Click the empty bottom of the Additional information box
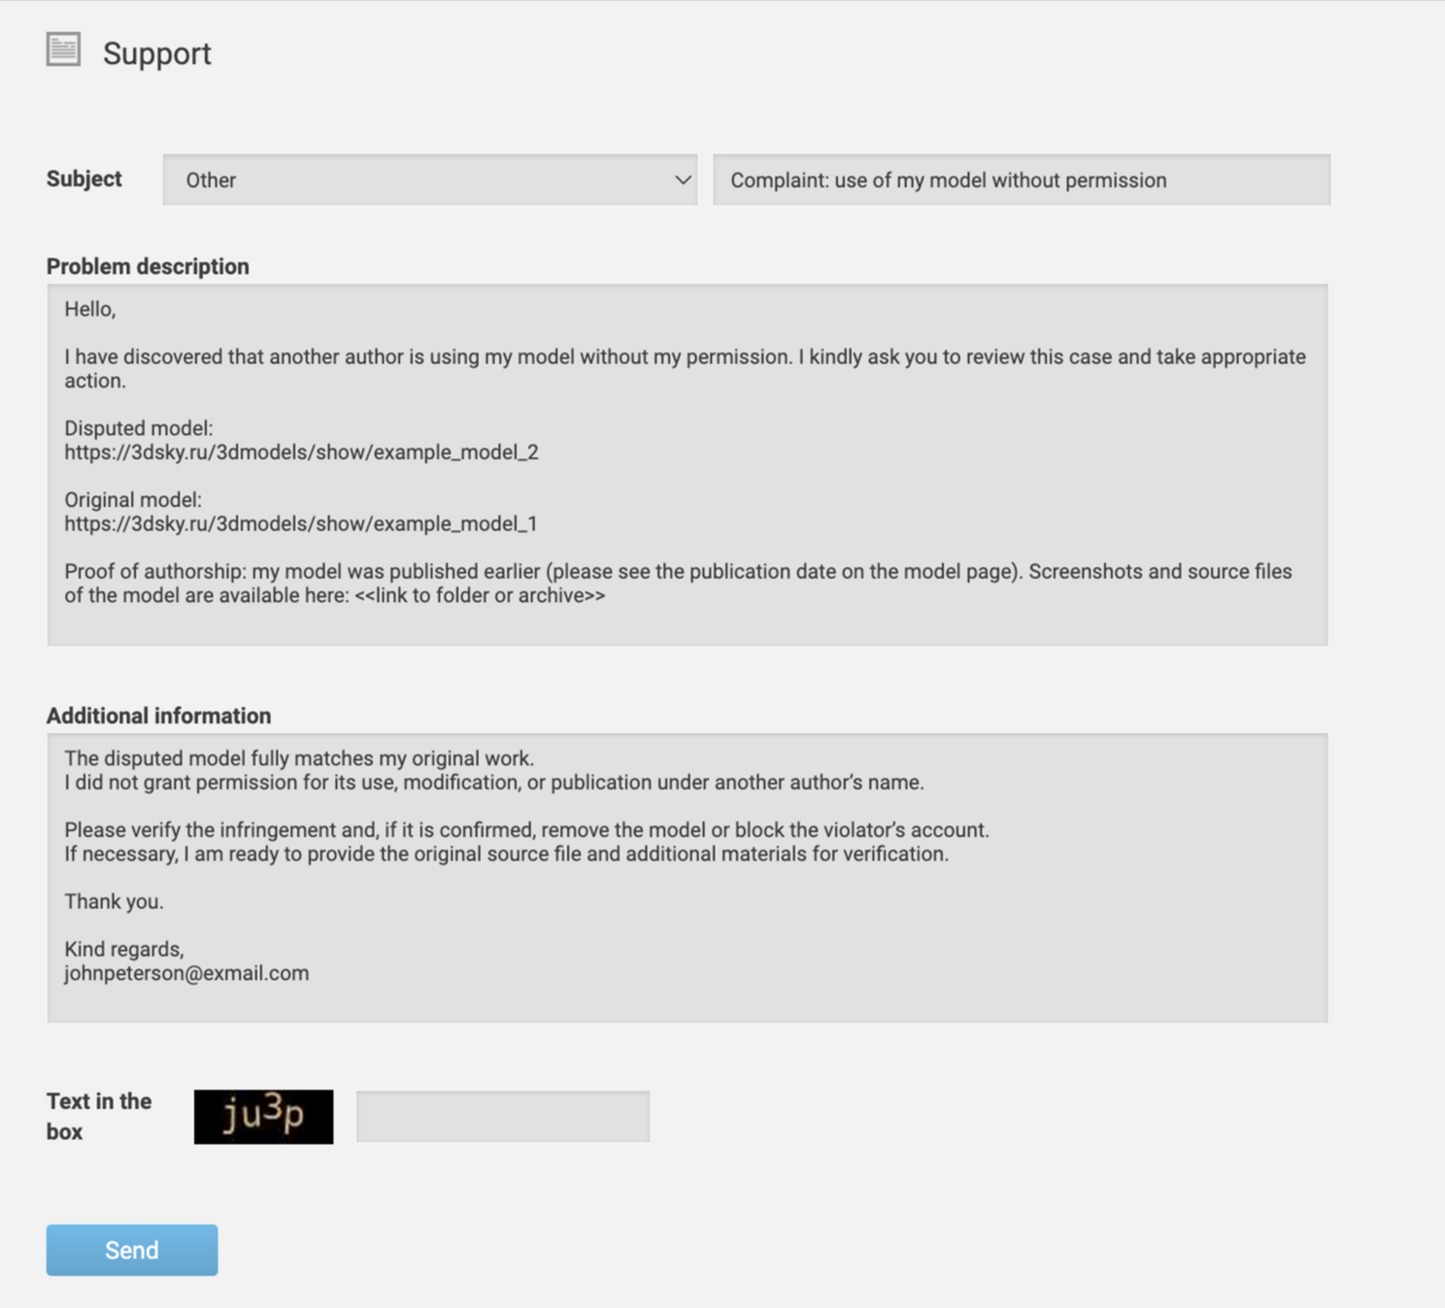This screenshot has width=1445, height=1308. point(686,1002)
